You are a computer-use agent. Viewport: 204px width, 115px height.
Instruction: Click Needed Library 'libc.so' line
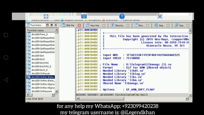(122, 77)
